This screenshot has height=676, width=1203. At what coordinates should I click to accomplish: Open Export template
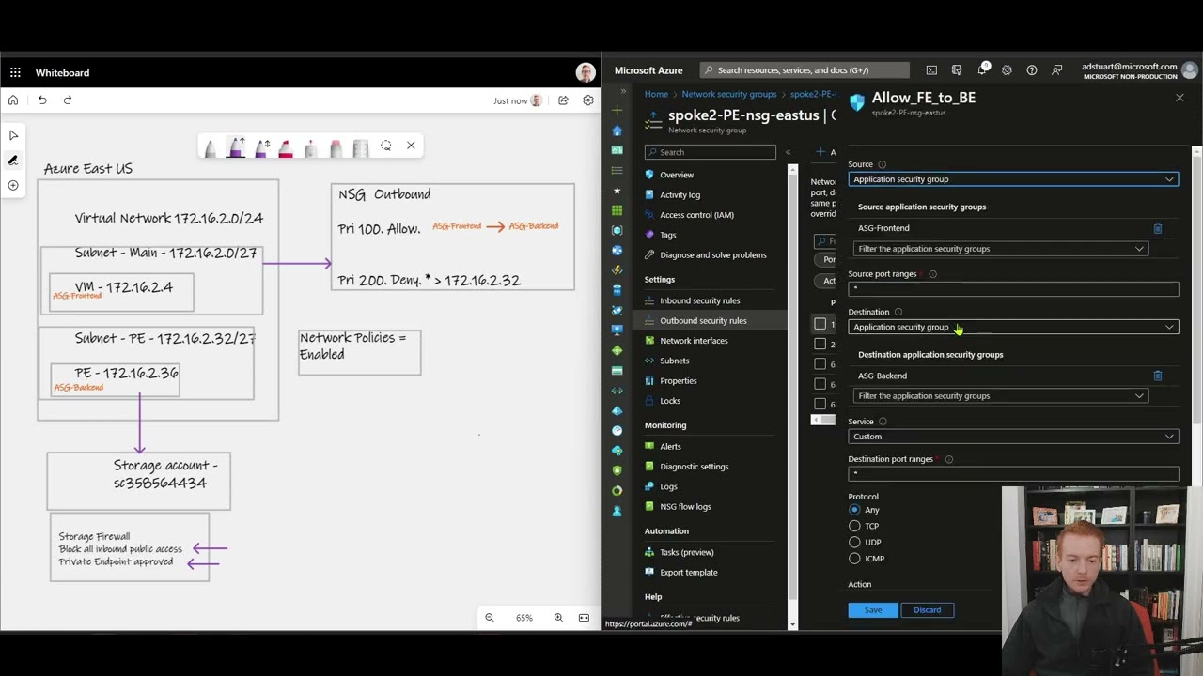pyautogui.click(x=688, y=573)
